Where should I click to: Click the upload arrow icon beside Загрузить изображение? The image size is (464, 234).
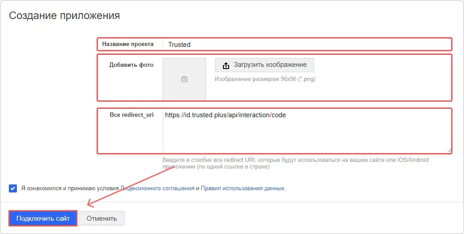point(226,65)
